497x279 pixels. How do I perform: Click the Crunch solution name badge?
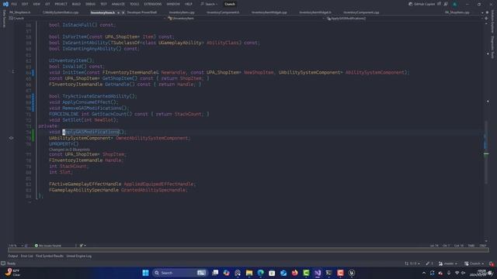[230, 4]
